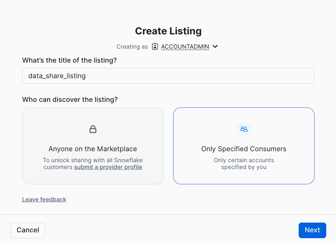
Task: Click the chevron next to ACCOUNTADMIN
Action: (x=215, y=46)
